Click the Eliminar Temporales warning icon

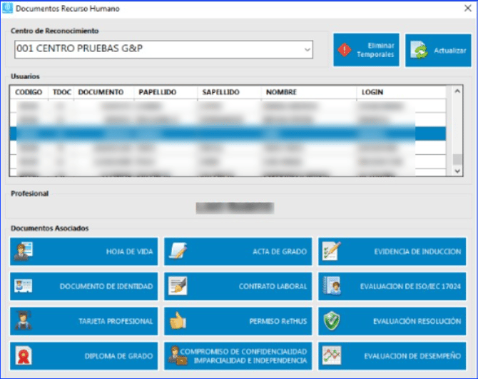[x=345, y=50]
